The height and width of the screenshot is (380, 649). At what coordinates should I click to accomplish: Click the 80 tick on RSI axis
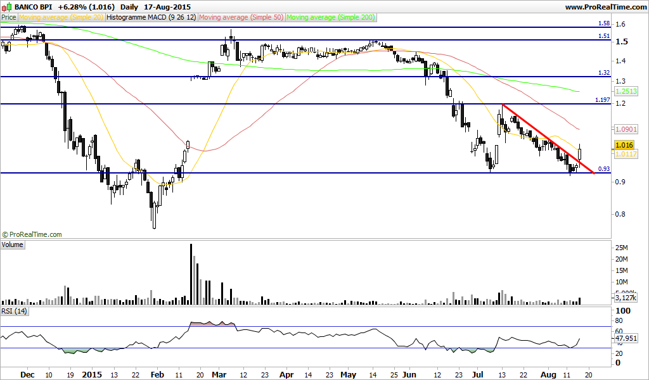(x=619, y=321)
